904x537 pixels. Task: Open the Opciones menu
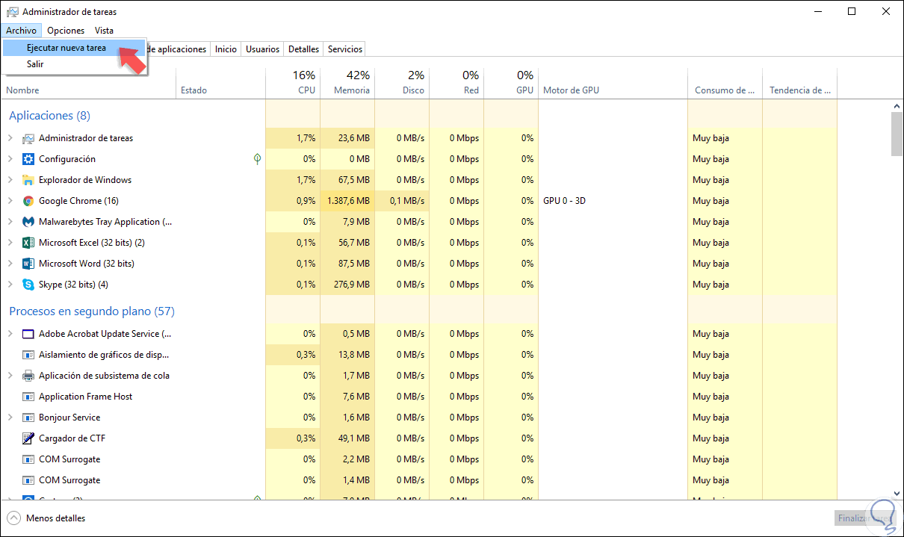[x=66, y=31]
